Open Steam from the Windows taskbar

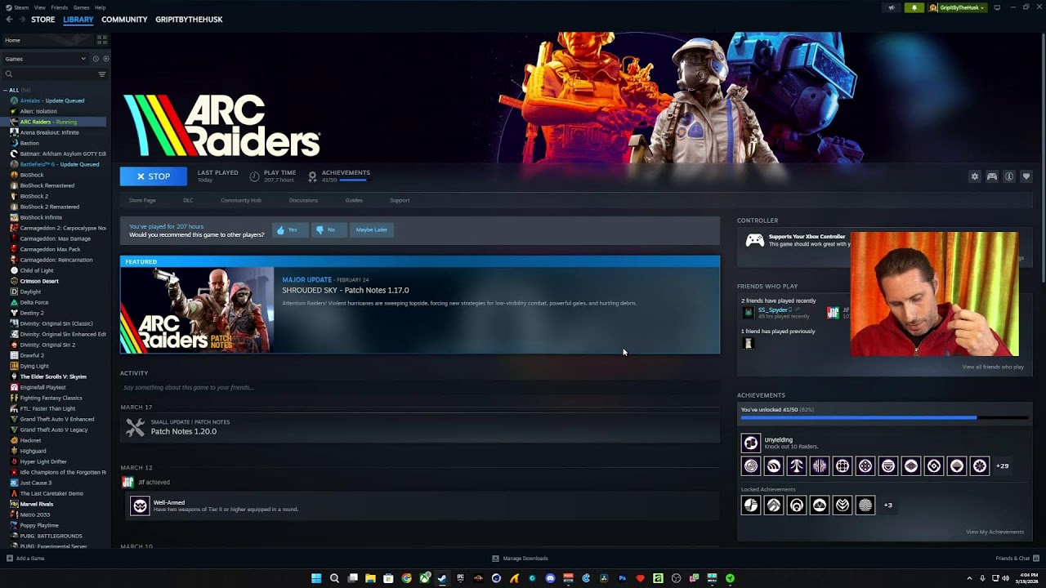pos(442,578)
